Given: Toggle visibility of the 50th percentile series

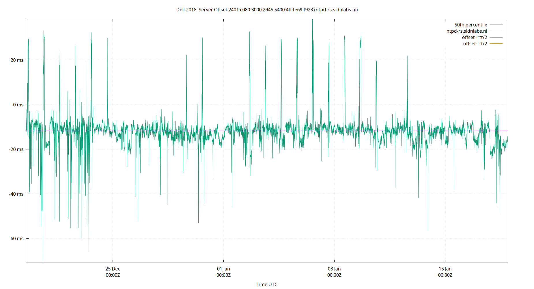Looking at the screenshot, I should click(x=470, y=25).
